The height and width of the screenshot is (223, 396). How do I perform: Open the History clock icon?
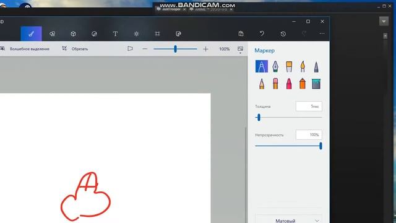click(x=283, y=33)
